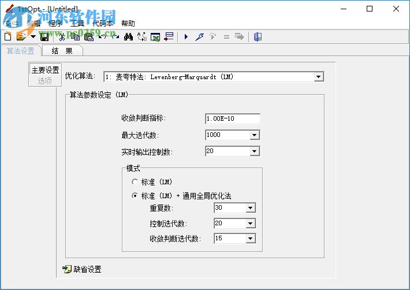Switch to the 结 果 tab
The image size is (410, 290).
point(62,51)
